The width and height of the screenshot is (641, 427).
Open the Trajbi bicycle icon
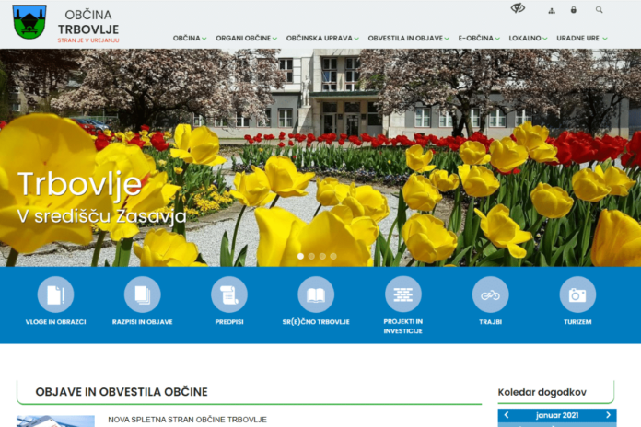(x=491, y=294)
